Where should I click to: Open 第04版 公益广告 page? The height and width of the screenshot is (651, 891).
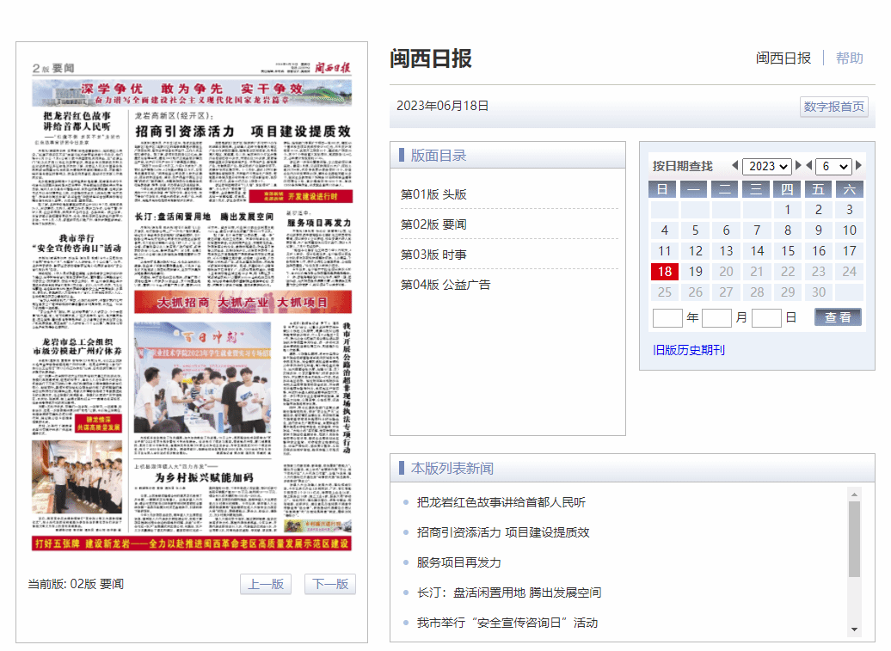tap(445, 285)
